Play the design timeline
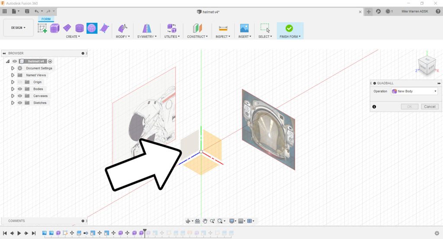 (x=19, y=233)
